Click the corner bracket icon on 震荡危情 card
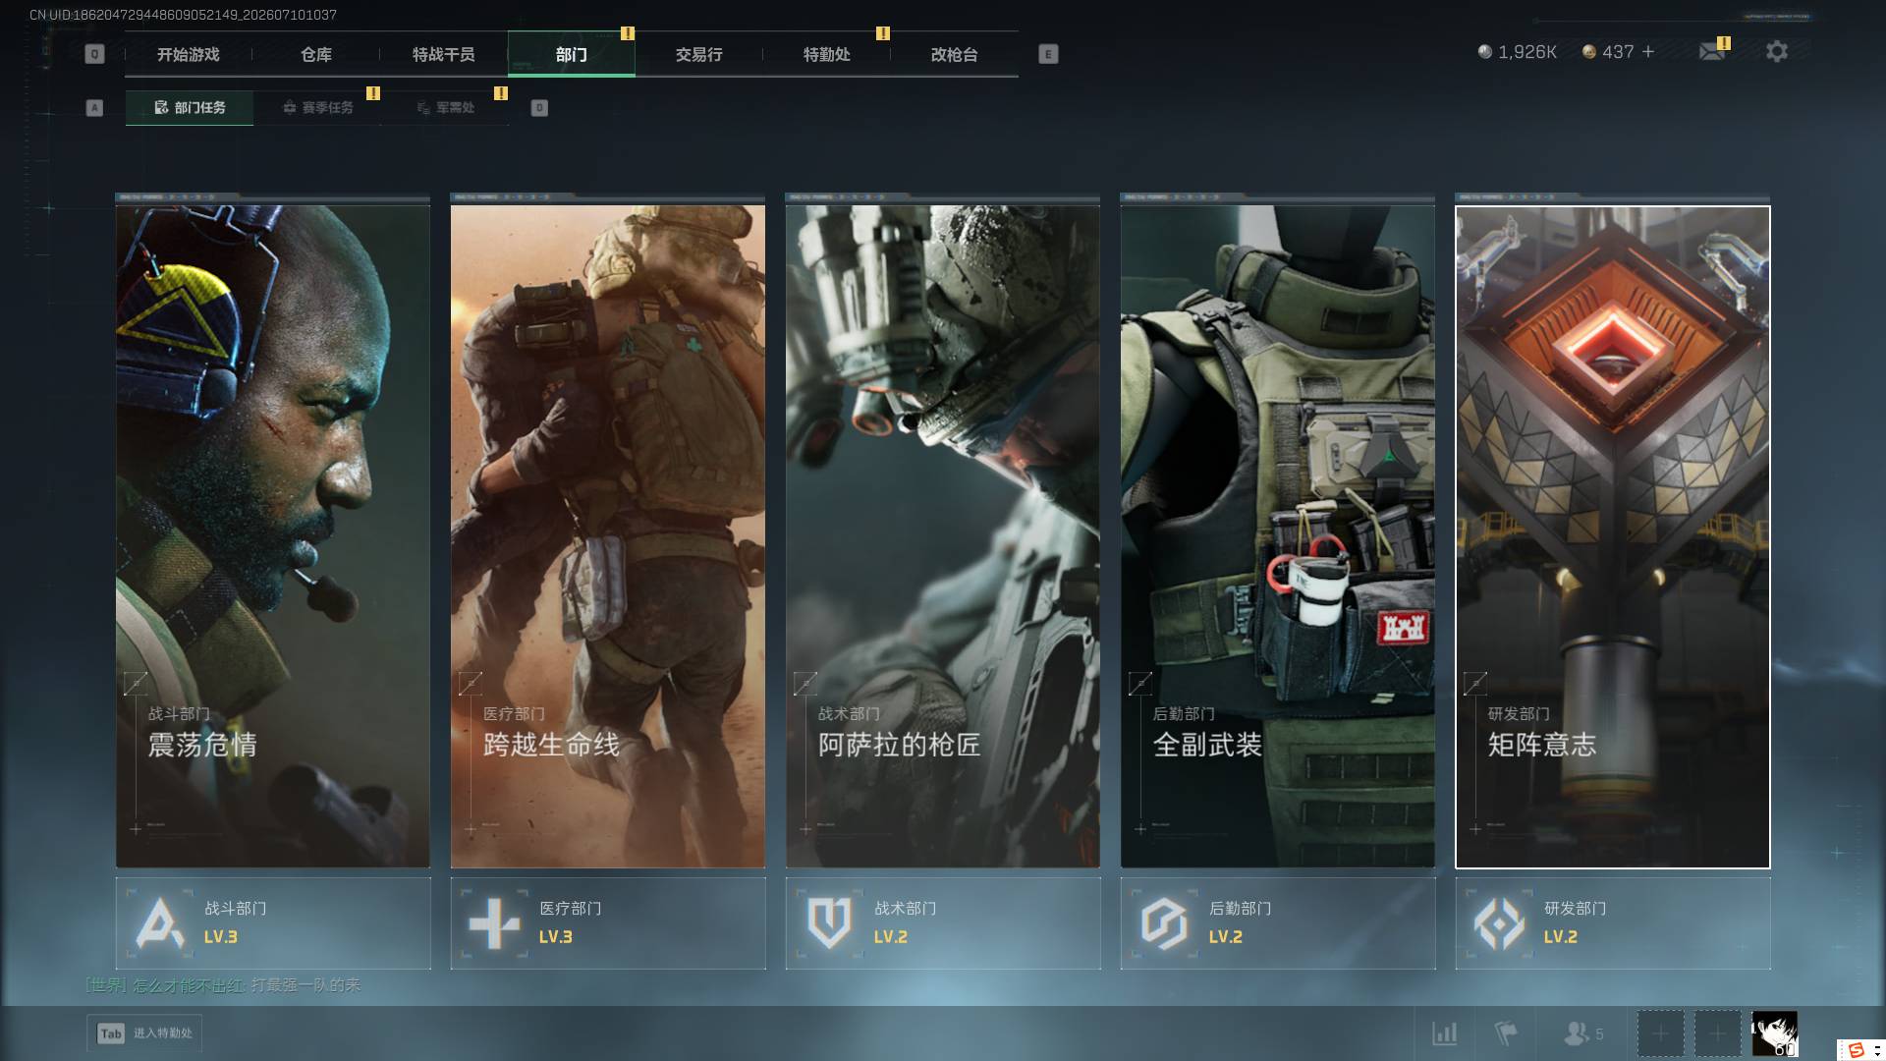The width and height of the screenshot is (1886, 1061). coord(136,683)
